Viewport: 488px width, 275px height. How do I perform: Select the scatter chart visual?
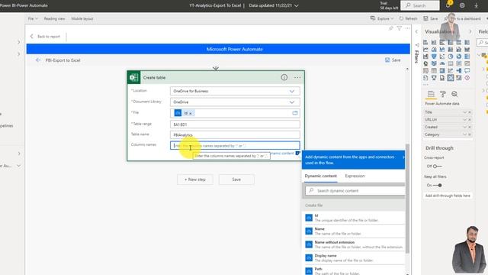coord(442,57)
